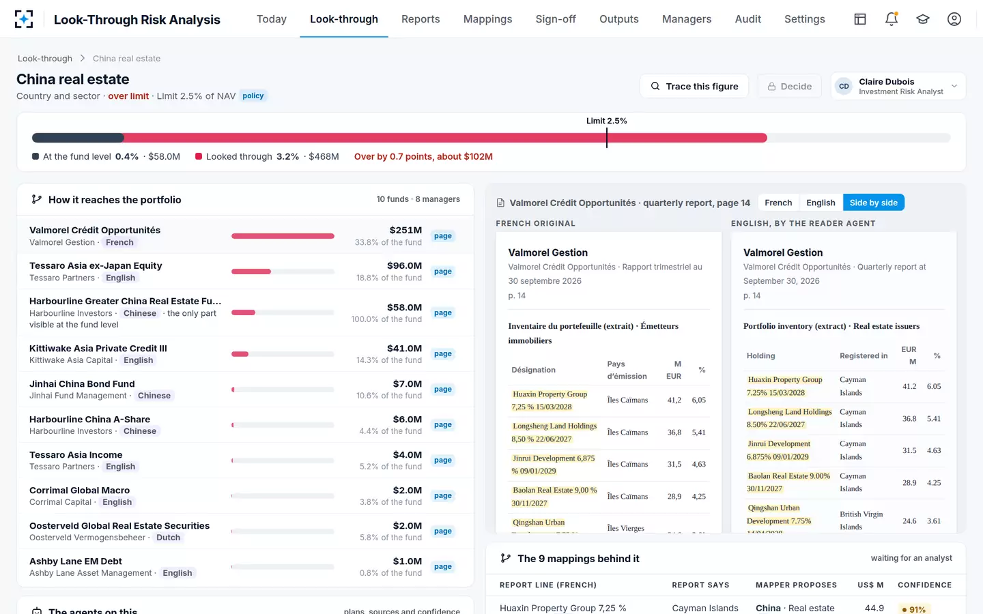Screen dimensions: 983x614
Task: Open the page link for Jinhai China Bond Fund
Action: click(x=443, y=390)
